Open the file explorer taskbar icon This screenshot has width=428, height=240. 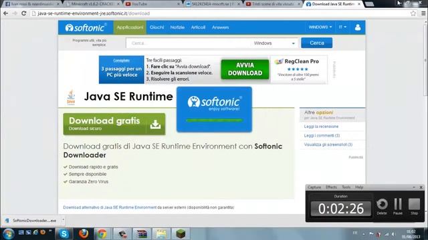[161, 234]
